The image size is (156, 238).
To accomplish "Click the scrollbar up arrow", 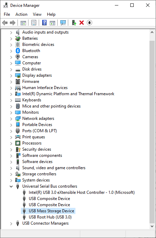I will (x=152, y=32).
